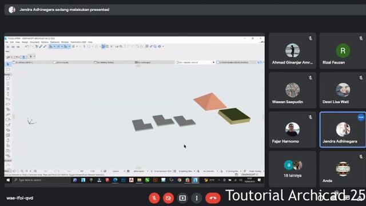
Task: Select Ahmad Ginanjar participant tile
Action: (292, 51)
